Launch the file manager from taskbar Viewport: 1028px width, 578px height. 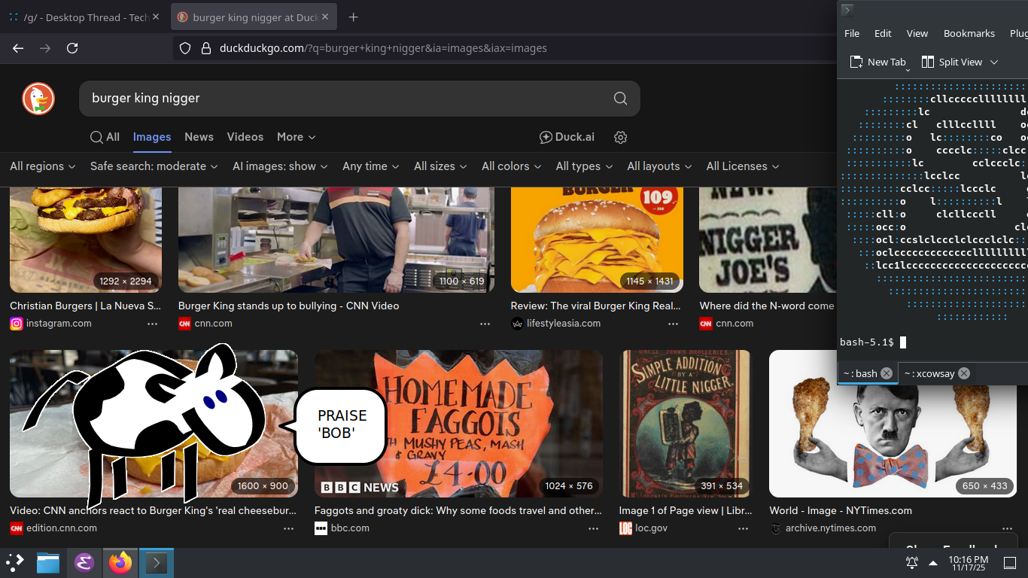click(x=48, y=563)
